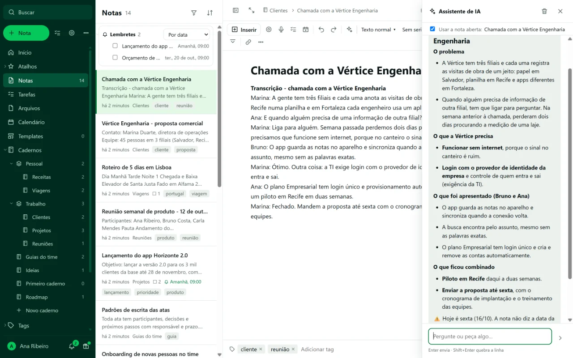The image size is (573, 358).
Task: Undo the last edit
Action: tap(321, 30)
